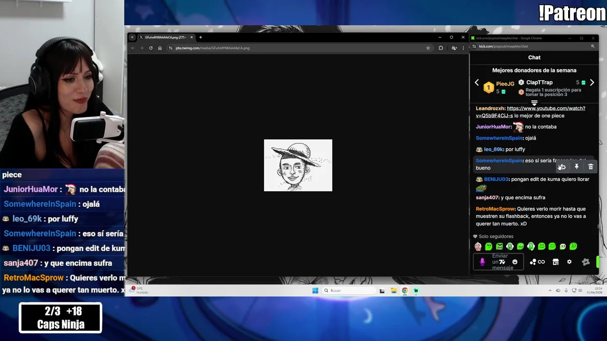Pin SomewhereInSpain's hovered message
607x341 pixels.
click(577, 167)
